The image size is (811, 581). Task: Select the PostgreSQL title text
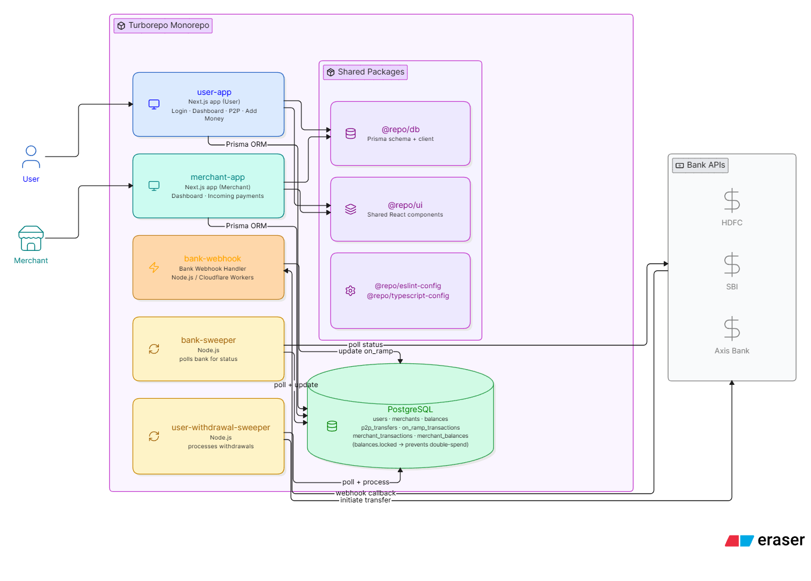(410, 409)
